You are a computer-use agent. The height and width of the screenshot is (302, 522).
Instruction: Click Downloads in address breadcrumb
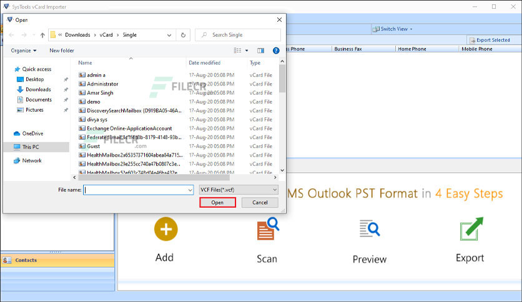77,35
